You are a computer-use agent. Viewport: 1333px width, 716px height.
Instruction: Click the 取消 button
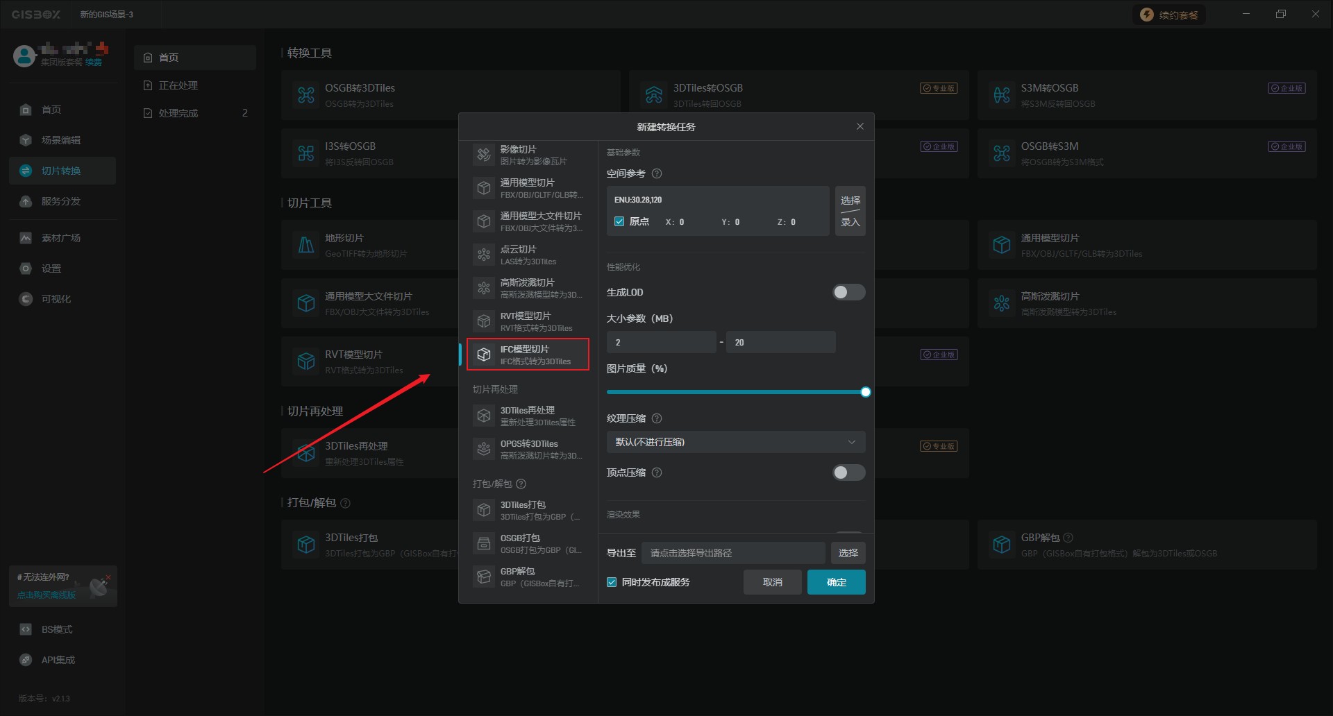point(772,582)
